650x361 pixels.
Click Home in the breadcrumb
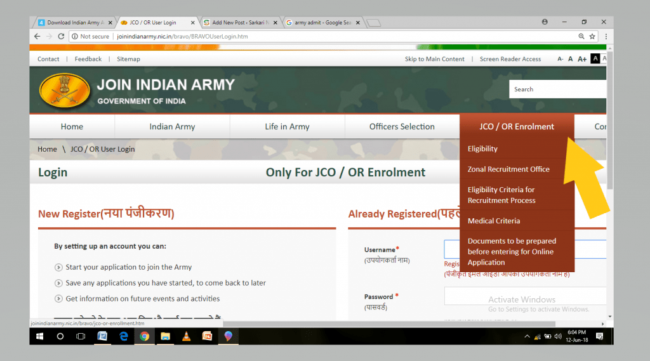coord(47,149)
